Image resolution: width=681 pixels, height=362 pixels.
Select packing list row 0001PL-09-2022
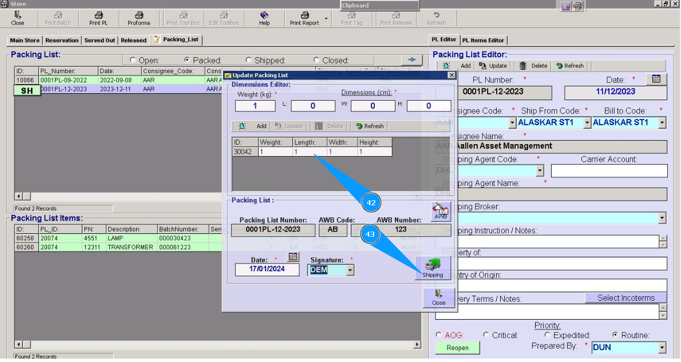[118, 80]
